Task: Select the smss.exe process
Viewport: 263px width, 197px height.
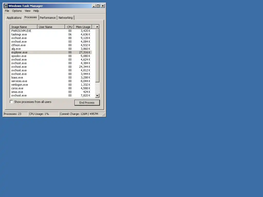Action: 51,92
